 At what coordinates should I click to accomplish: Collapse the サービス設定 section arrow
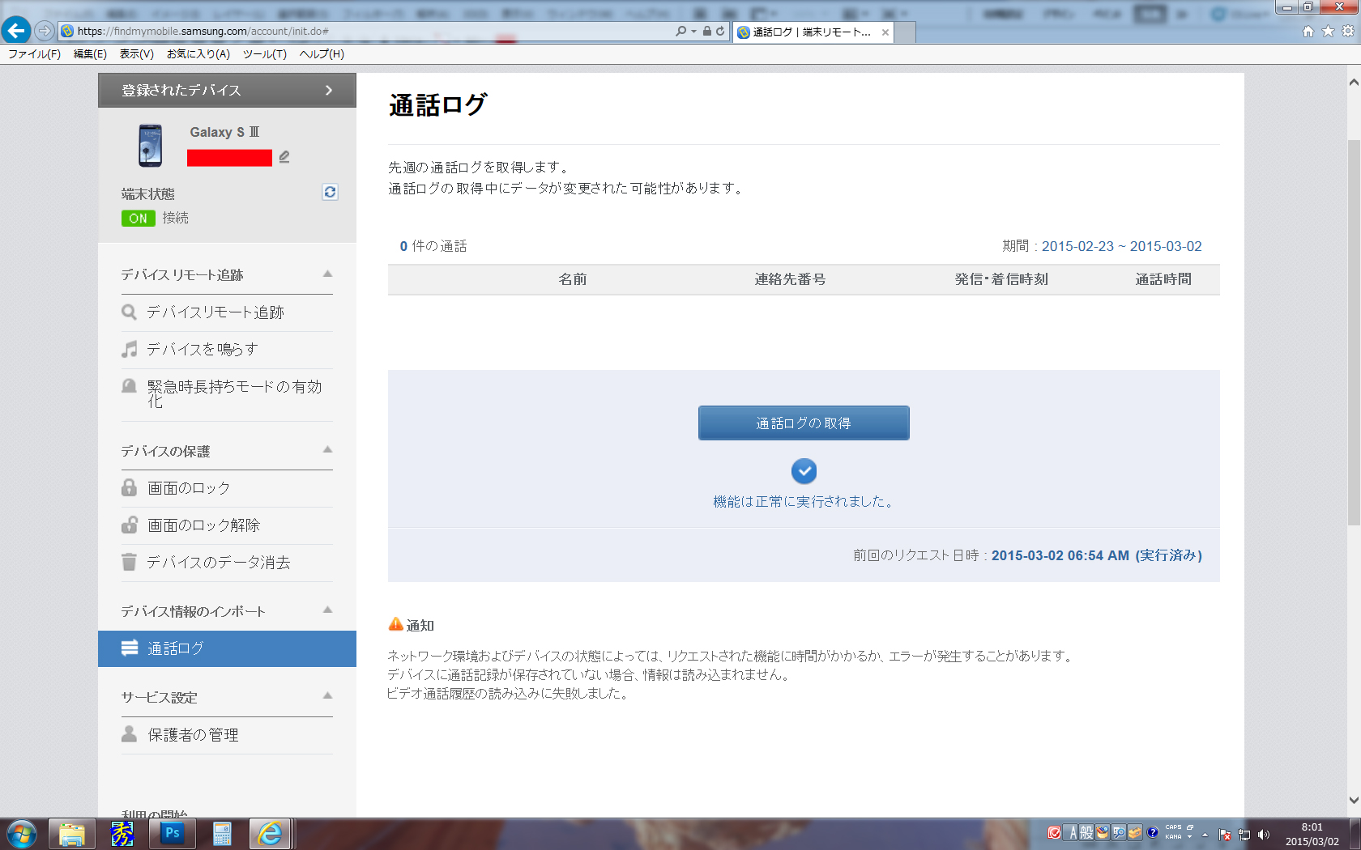pos(327,695)
